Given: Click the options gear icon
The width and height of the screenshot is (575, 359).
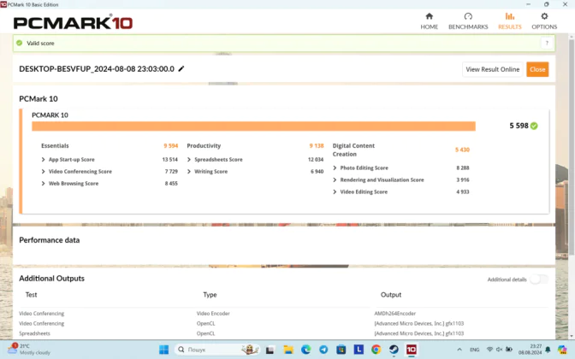Looking at the screenshot, I should coord(544,16).
